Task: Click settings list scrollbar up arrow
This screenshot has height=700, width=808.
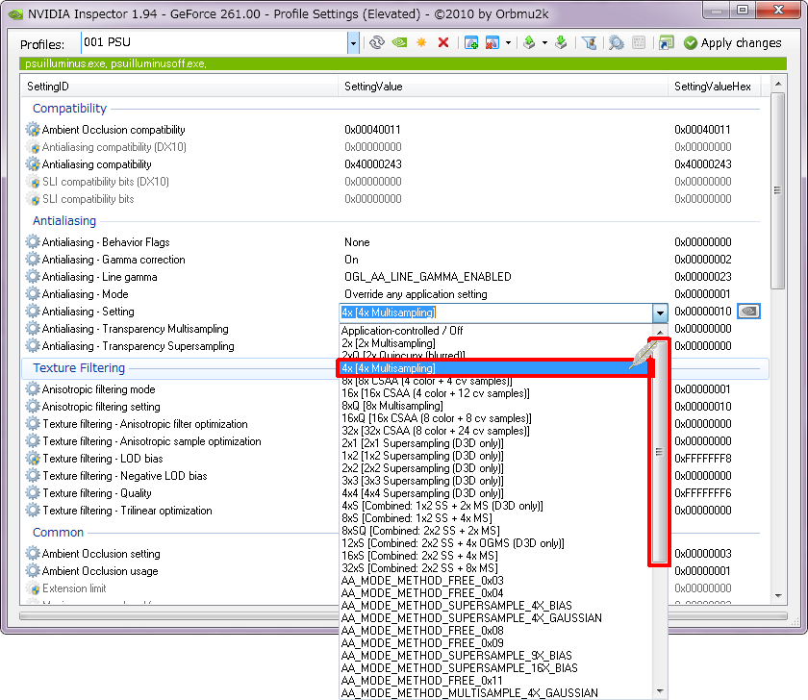Action: 778,84
